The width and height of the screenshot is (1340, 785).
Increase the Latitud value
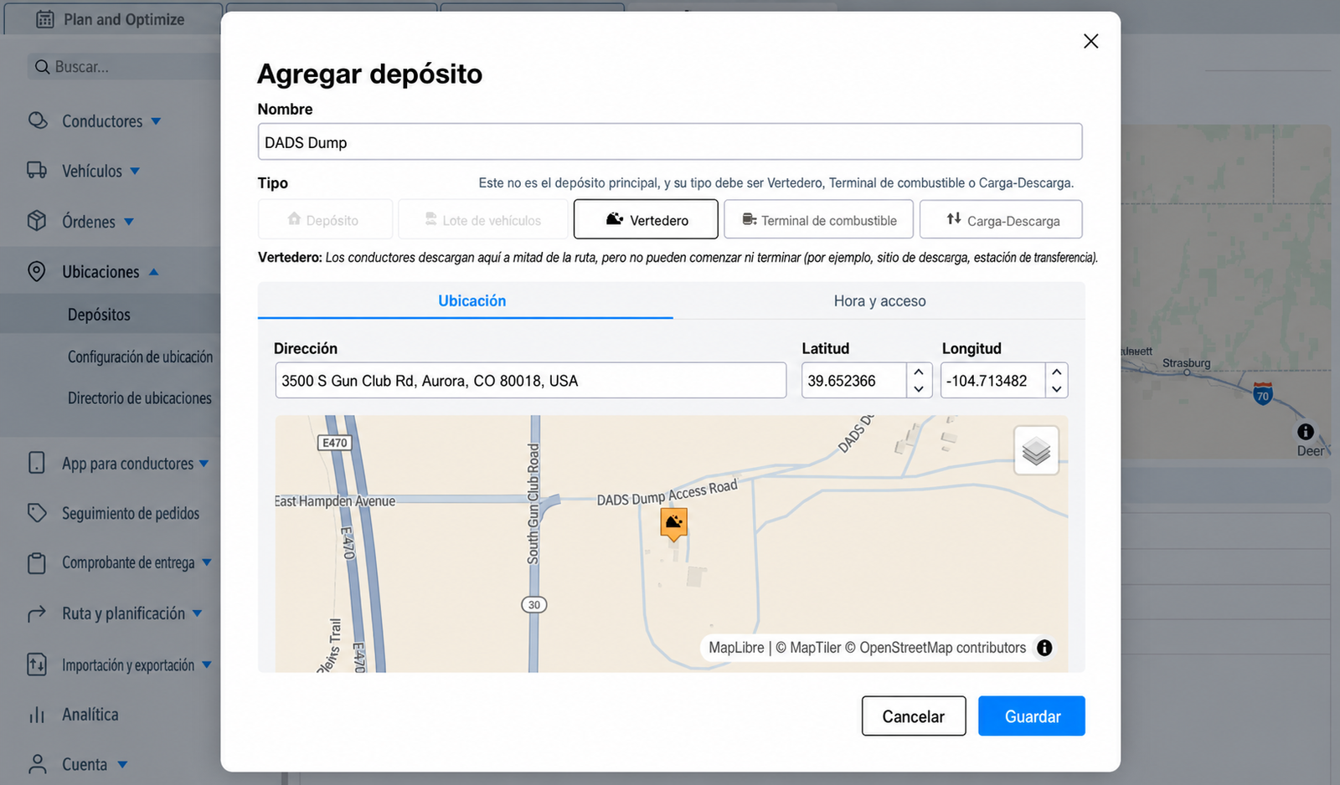click(919, 372)
